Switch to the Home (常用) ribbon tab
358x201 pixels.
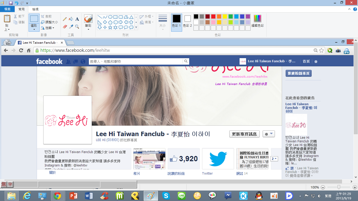click(x=21, y=9)
